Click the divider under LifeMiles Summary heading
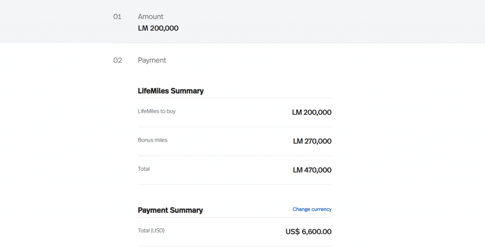The width and height of the screenshot is (485, 251). [234, 98]
